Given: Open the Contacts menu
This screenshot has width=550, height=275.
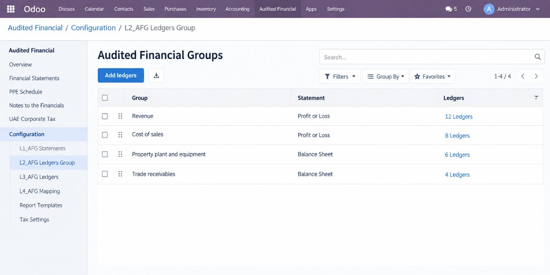Looking at the screenshot, I should pos(124,9).
